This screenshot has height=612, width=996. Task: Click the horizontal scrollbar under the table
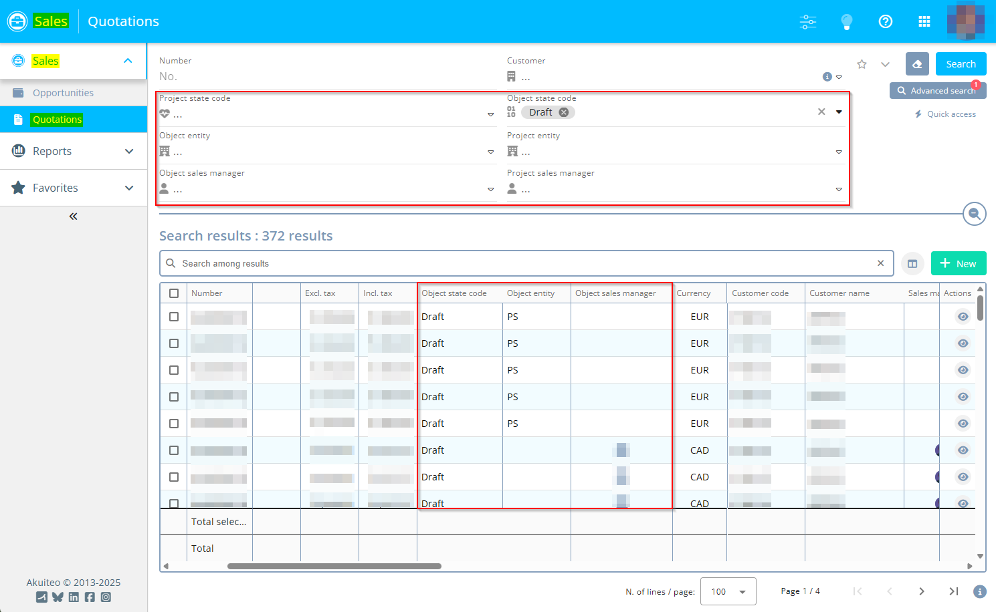(334, 566)
